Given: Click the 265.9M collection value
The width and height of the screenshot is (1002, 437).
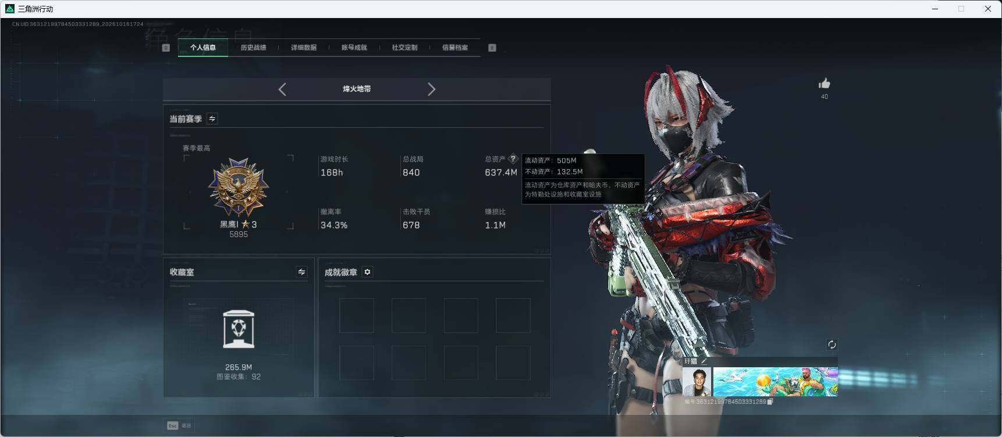Looking at the screenshot, I should point(239,367).
